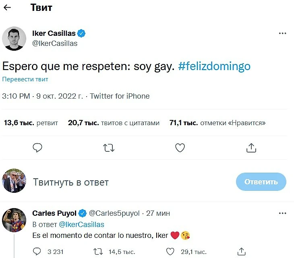
Task: Click the back arrow icon
Action: click(x=7, y=8)
